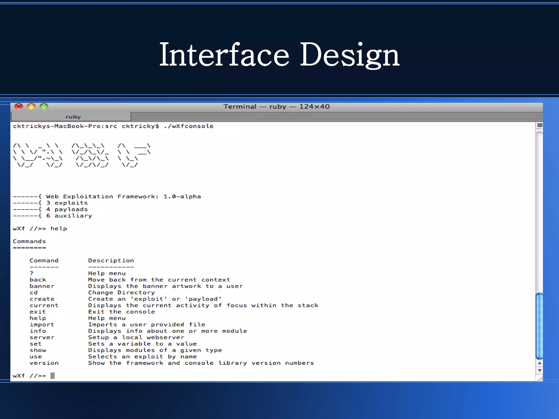This screenshot has height=419, width=559.
Task: Click "Create an 'exploit' or 'payload'" description
Action: click(x=155, y=299)
